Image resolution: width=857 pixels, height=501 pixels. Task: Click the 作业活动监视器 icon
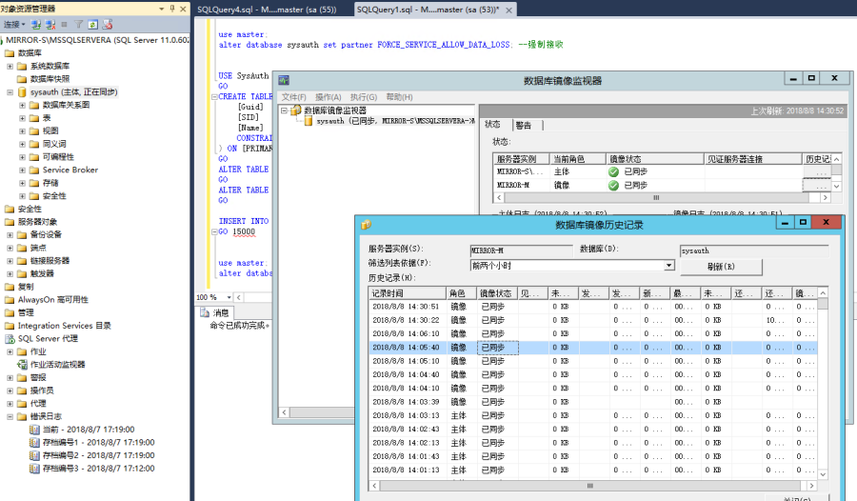click(x=23, y=364)
